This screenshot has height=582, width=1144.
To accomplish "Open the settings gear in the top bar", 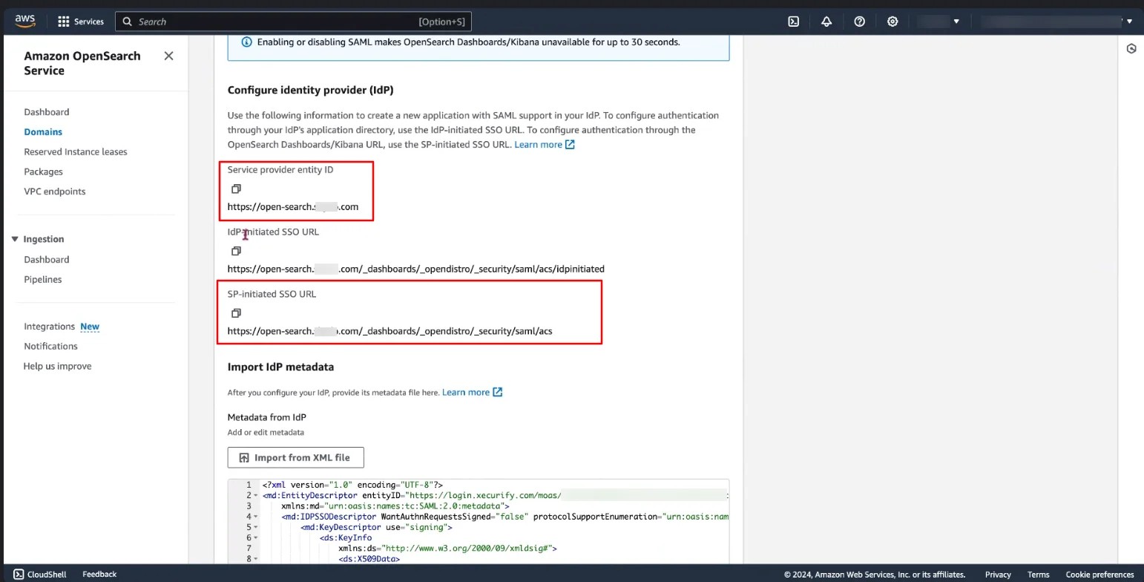I will pos(892,22).
